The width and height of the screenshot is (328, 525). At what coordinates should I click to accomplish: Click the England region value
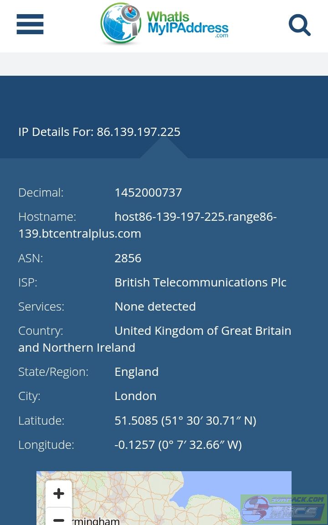137,372
